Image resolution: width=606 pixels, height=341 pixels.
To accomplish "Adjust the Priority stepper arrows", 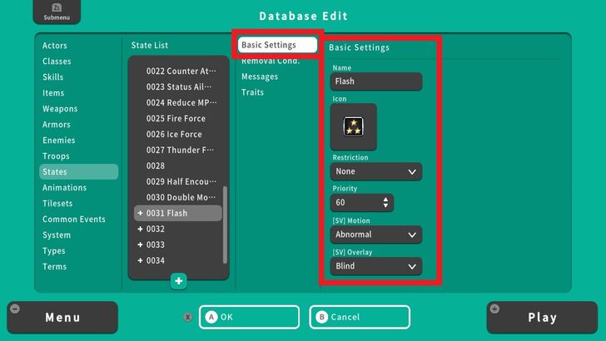I will [x=385, y=202].
